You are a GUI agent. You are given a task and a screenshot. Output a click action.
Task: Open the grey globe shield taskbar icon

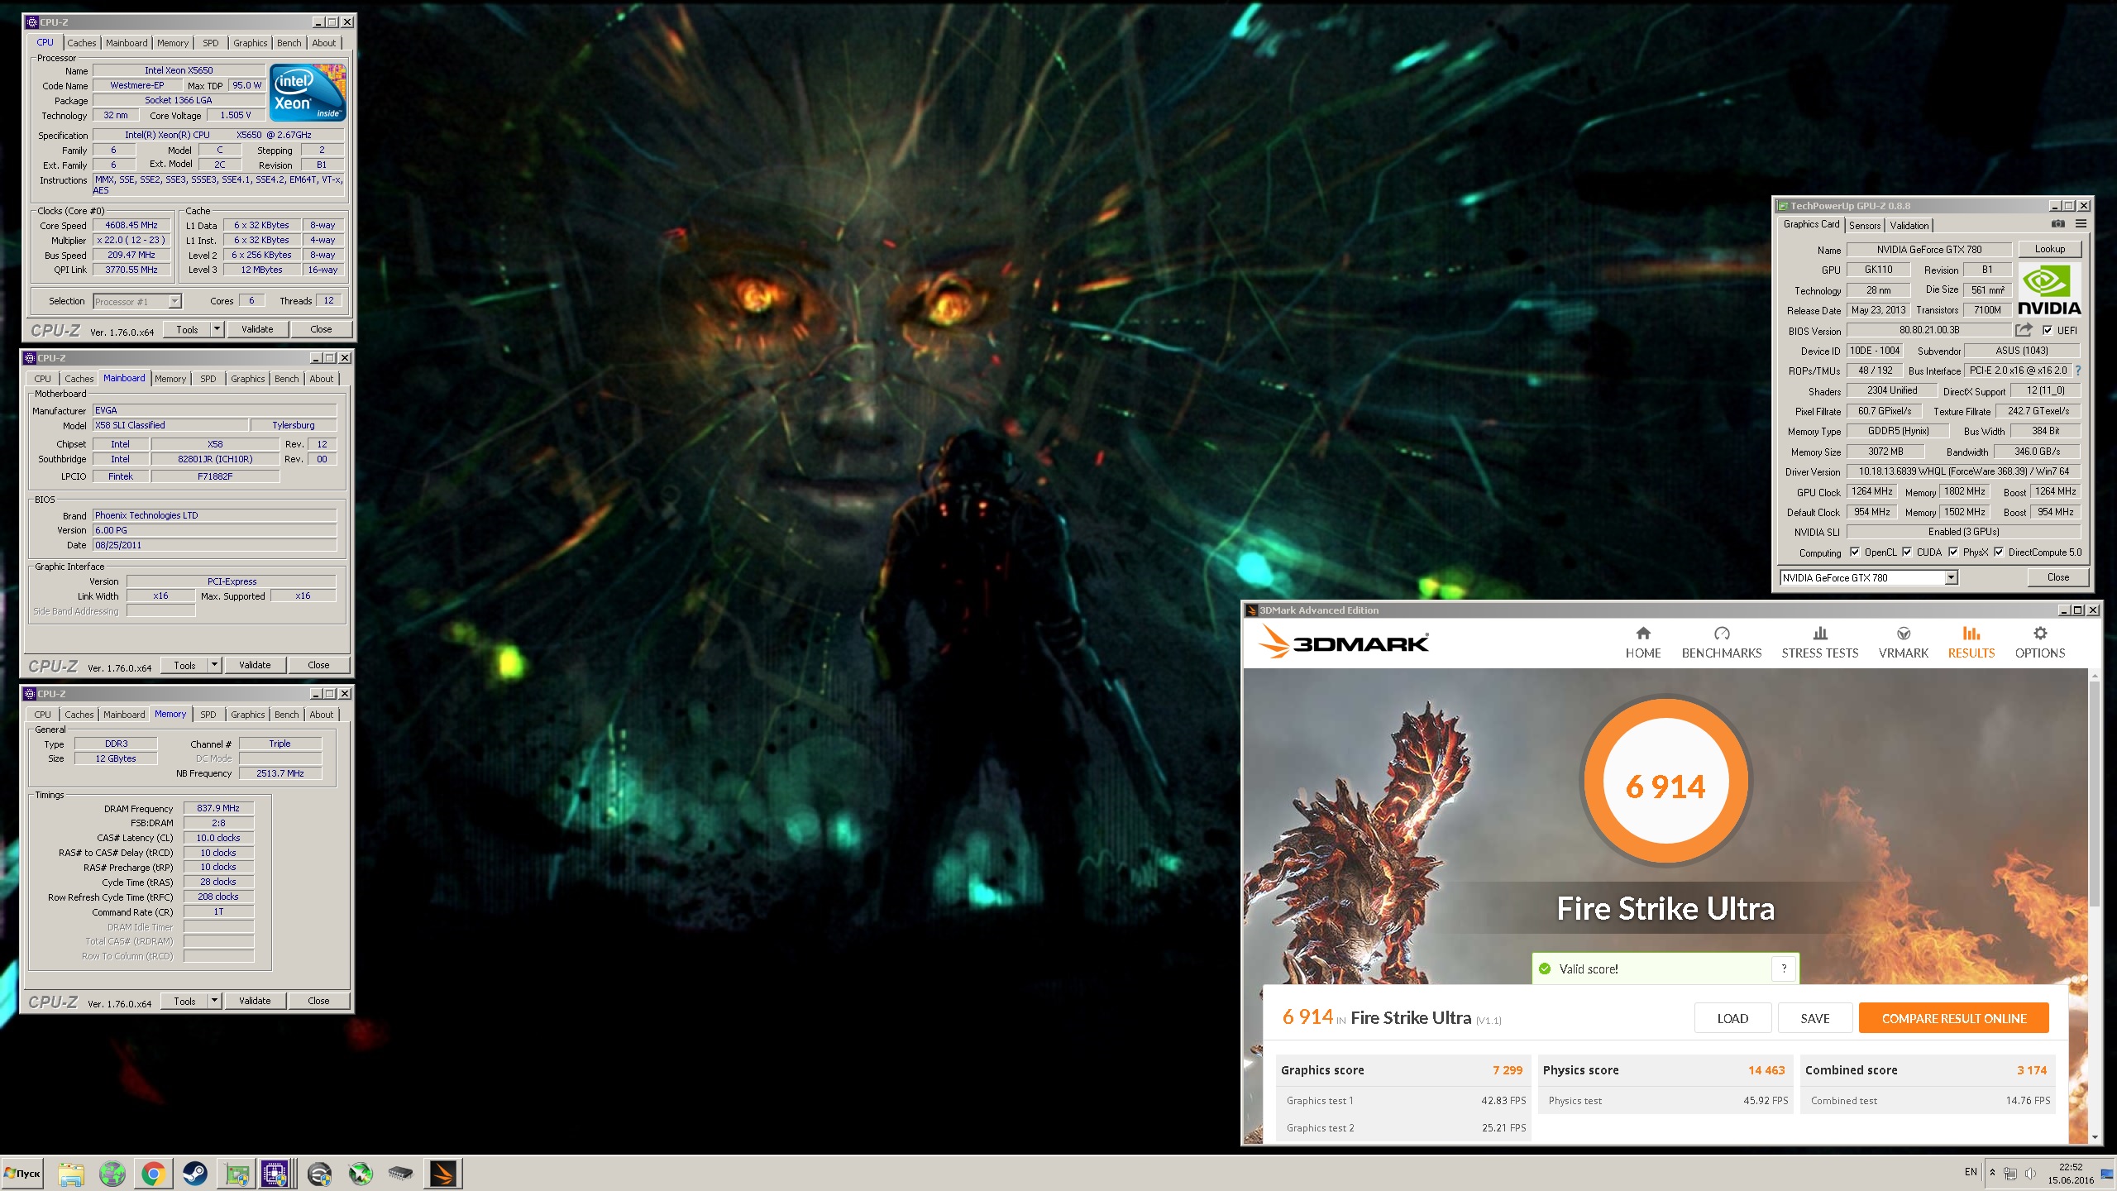[319, 1174]
